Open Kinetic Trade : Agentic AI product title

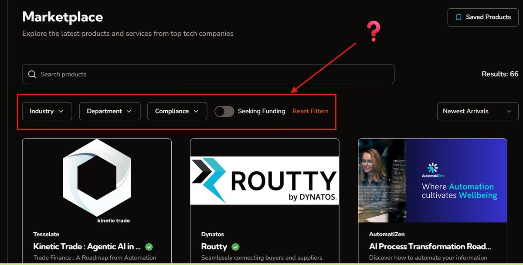click(x=87, y=246)
